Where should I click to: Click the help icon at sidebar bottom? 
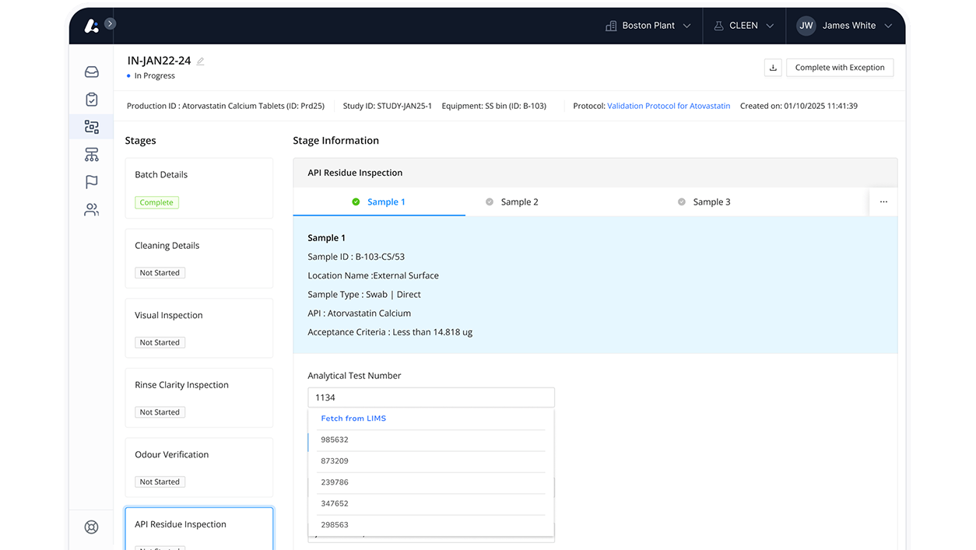coord(91,527)
